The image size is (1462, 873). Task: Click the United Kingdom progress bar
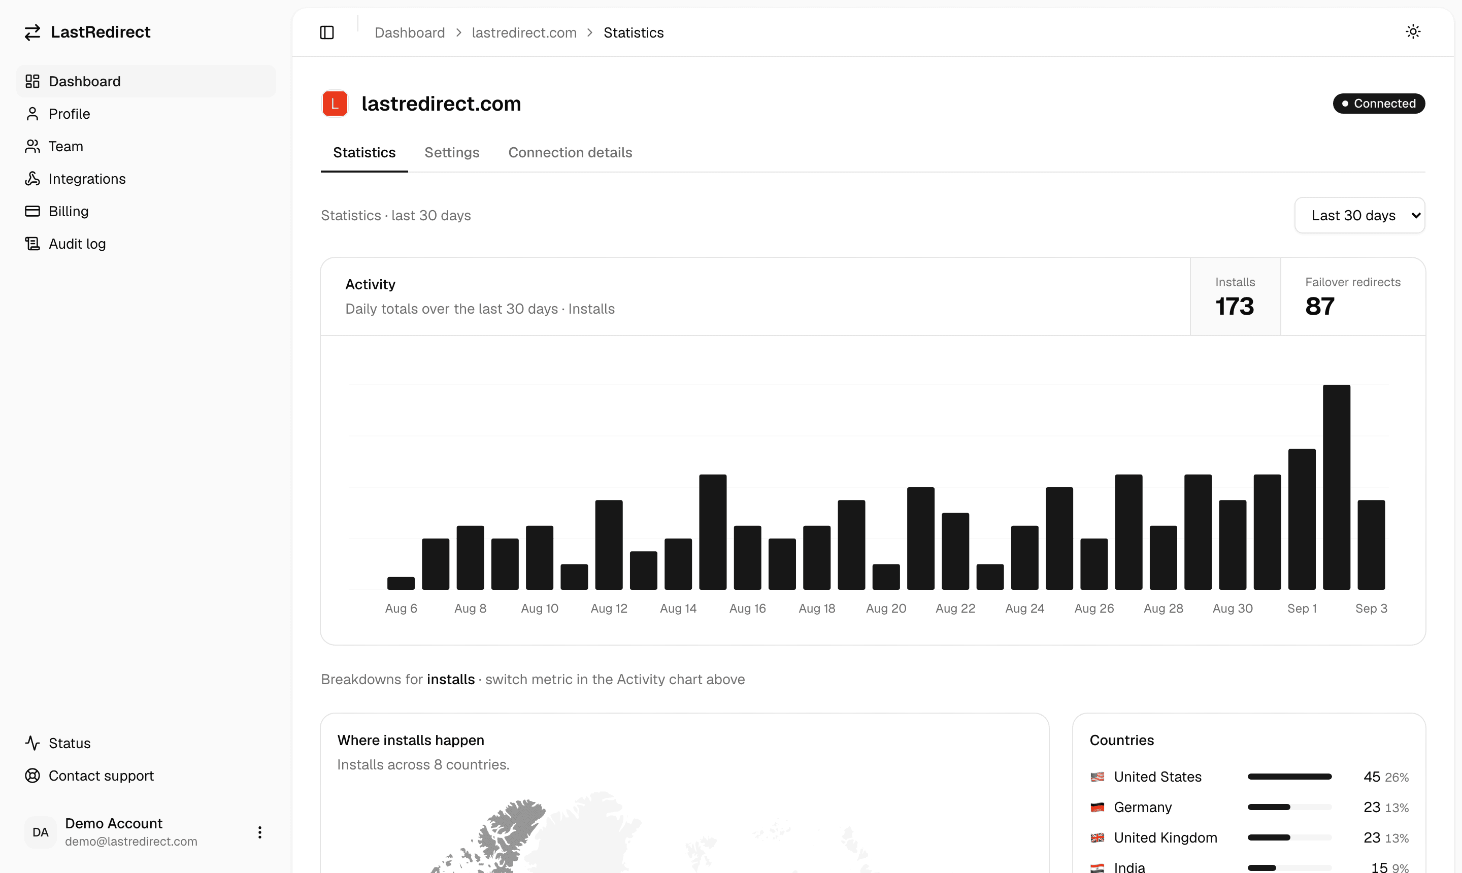(1289, 837)
